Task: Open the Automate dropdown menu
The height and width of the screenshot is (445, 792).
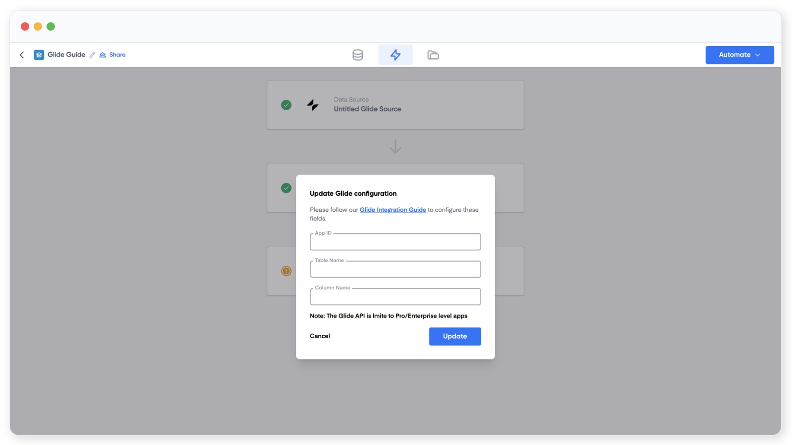Action: pos(740,55)
